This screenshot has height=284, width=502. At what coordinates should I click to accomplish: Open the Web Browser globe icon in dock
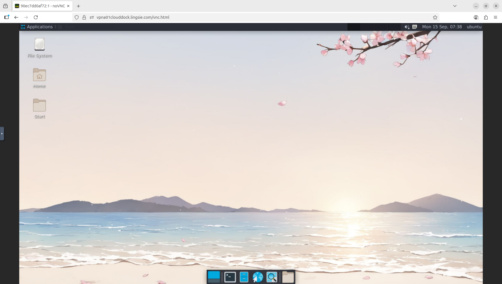pos(258,277)
